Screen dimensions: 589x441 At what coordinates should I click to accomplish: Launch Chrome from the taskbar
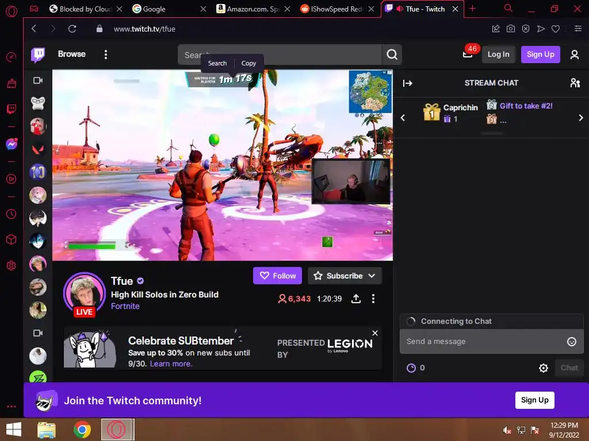(82, 430)
